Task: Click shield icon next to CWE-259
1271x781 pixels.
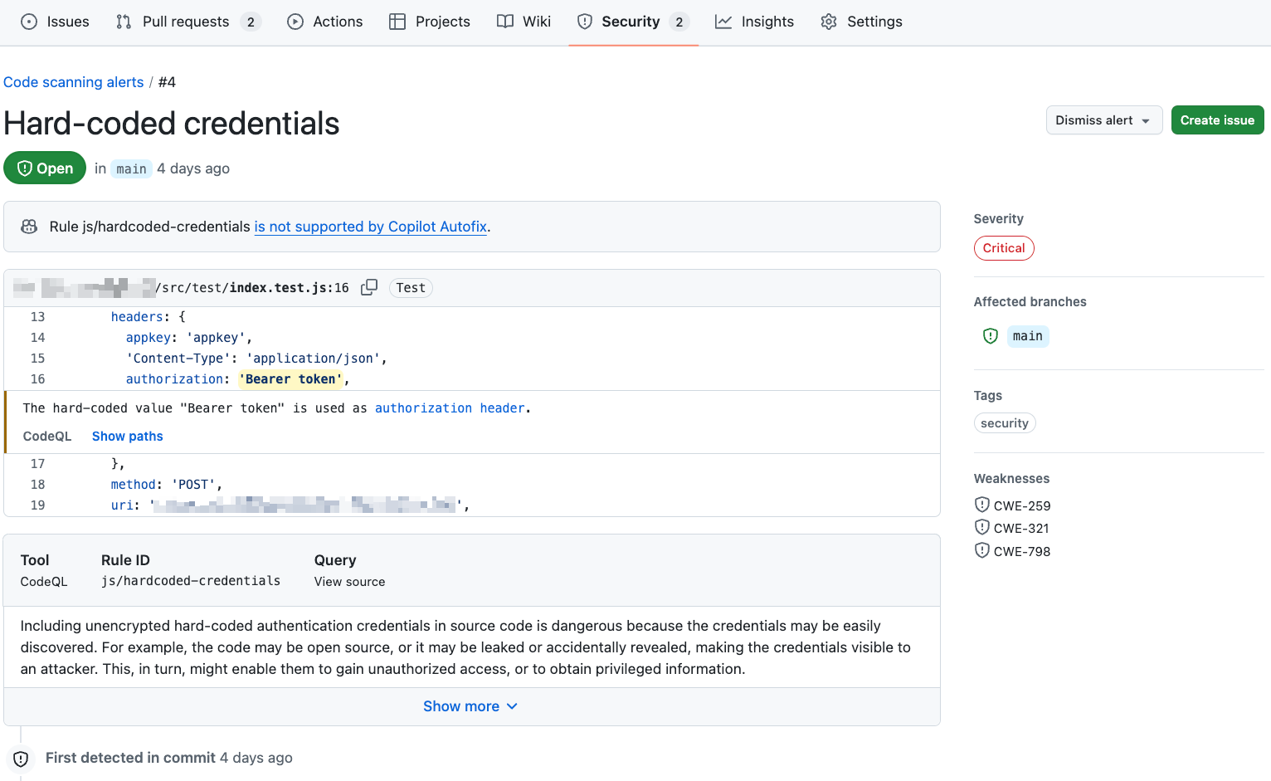Action: (x=982, y=505)
